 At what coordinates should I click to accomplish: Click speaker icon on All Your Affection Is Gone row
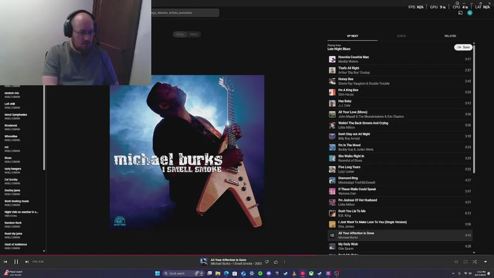click(332, 235)
